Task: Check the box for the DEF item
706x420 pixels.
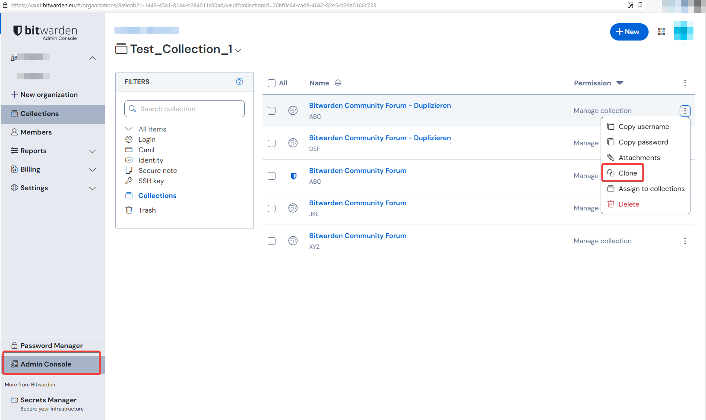Action: (x=272, y=143)
